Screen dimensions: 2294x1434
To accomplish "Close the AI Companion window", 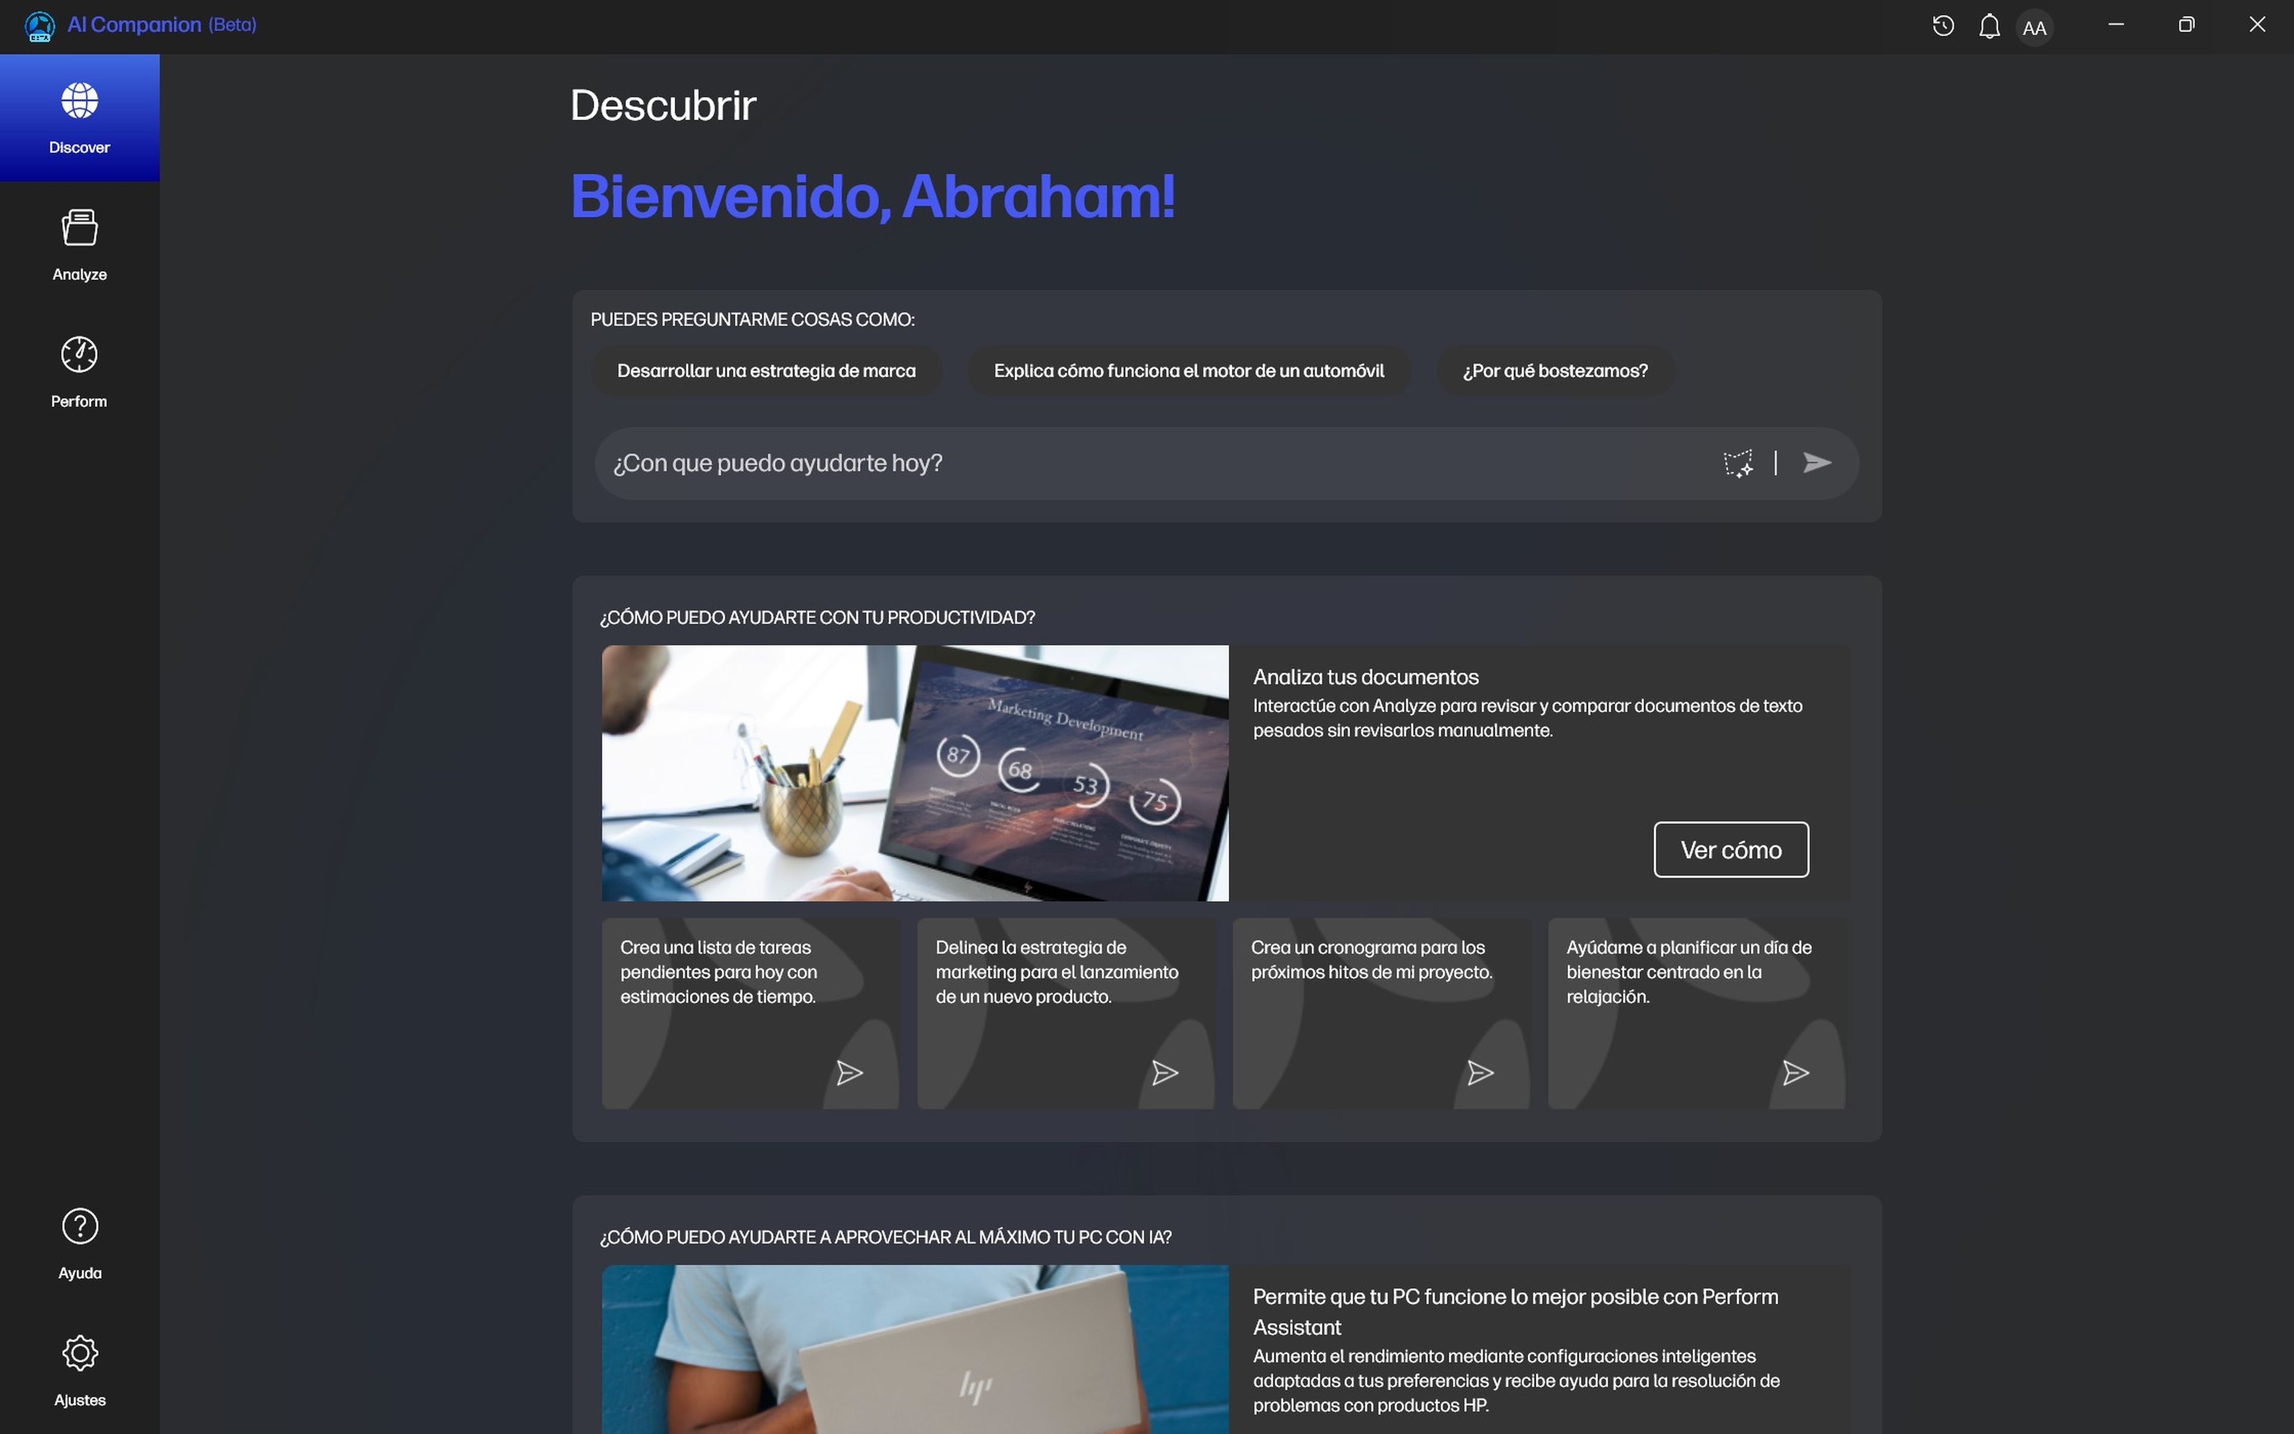I will (2257, 24).
